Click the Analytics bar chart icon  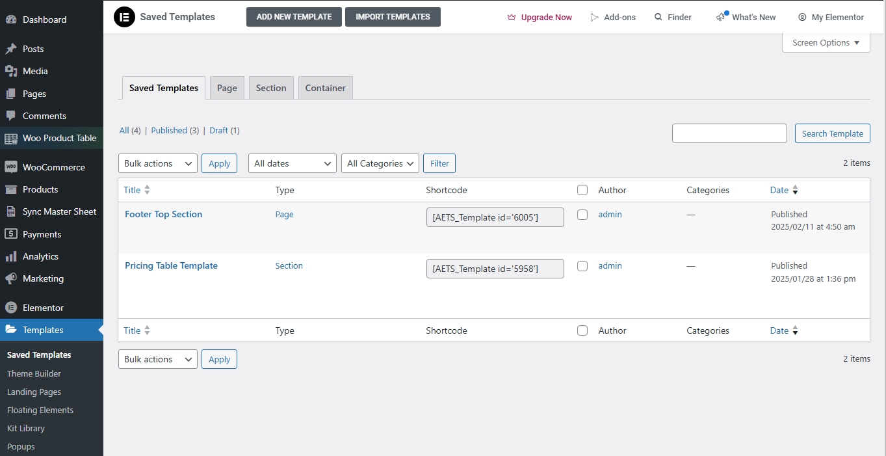click(x=10, y=256)
